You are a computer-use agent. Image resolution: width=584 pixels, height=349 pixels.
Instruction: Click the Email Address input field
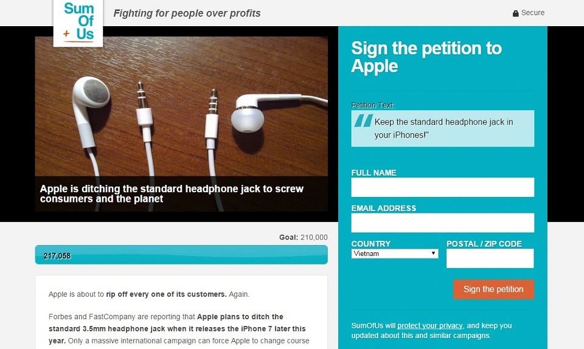pos(442,223)
